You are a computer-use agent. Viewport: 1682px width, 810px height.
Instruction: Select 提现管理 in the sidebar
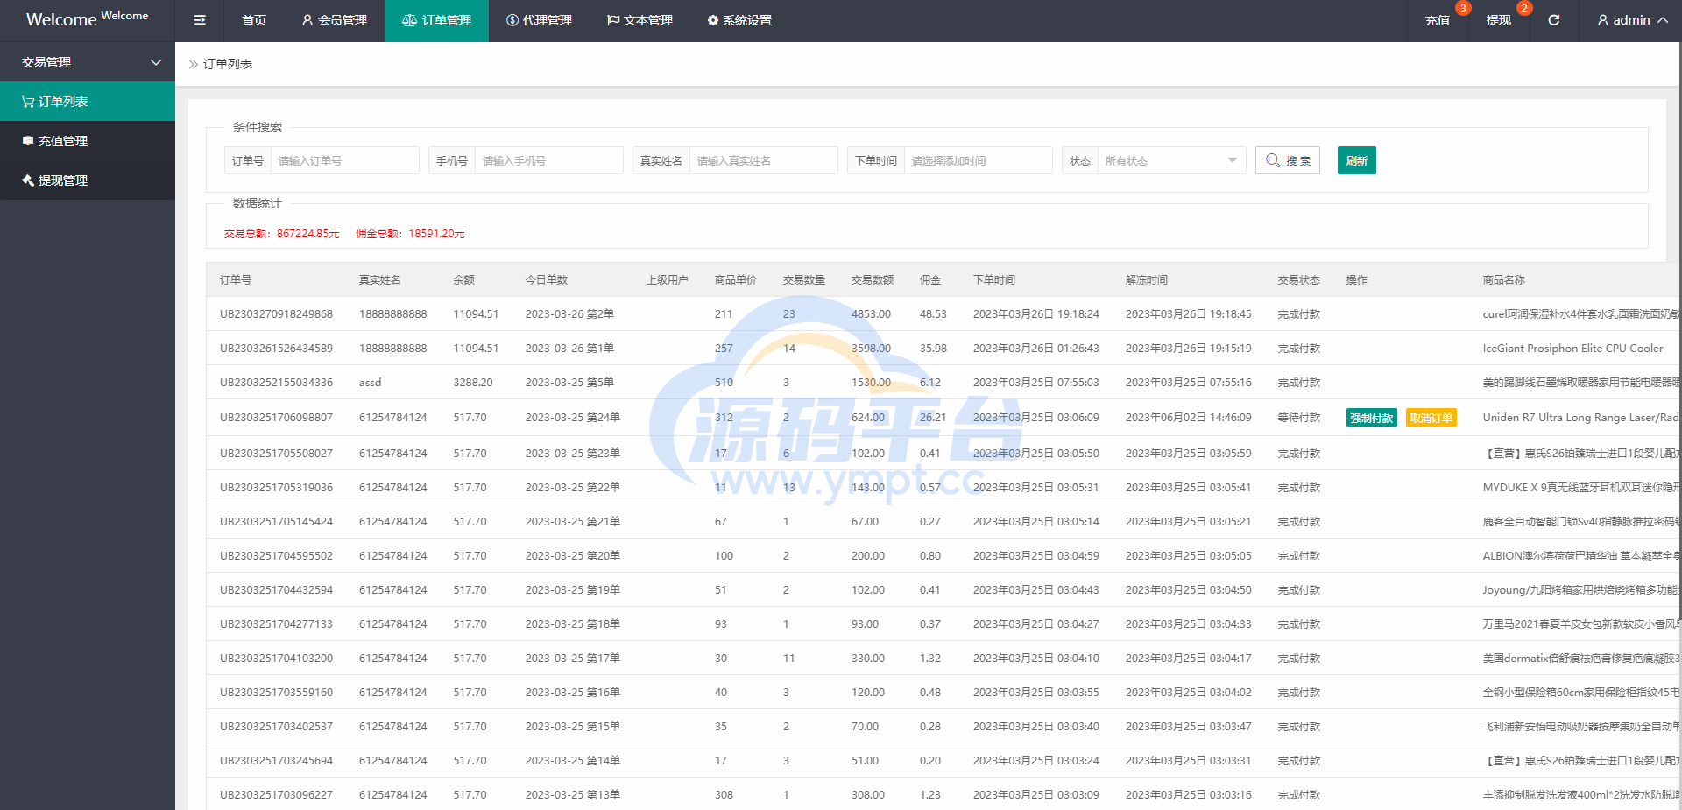[x=88, y=180]
